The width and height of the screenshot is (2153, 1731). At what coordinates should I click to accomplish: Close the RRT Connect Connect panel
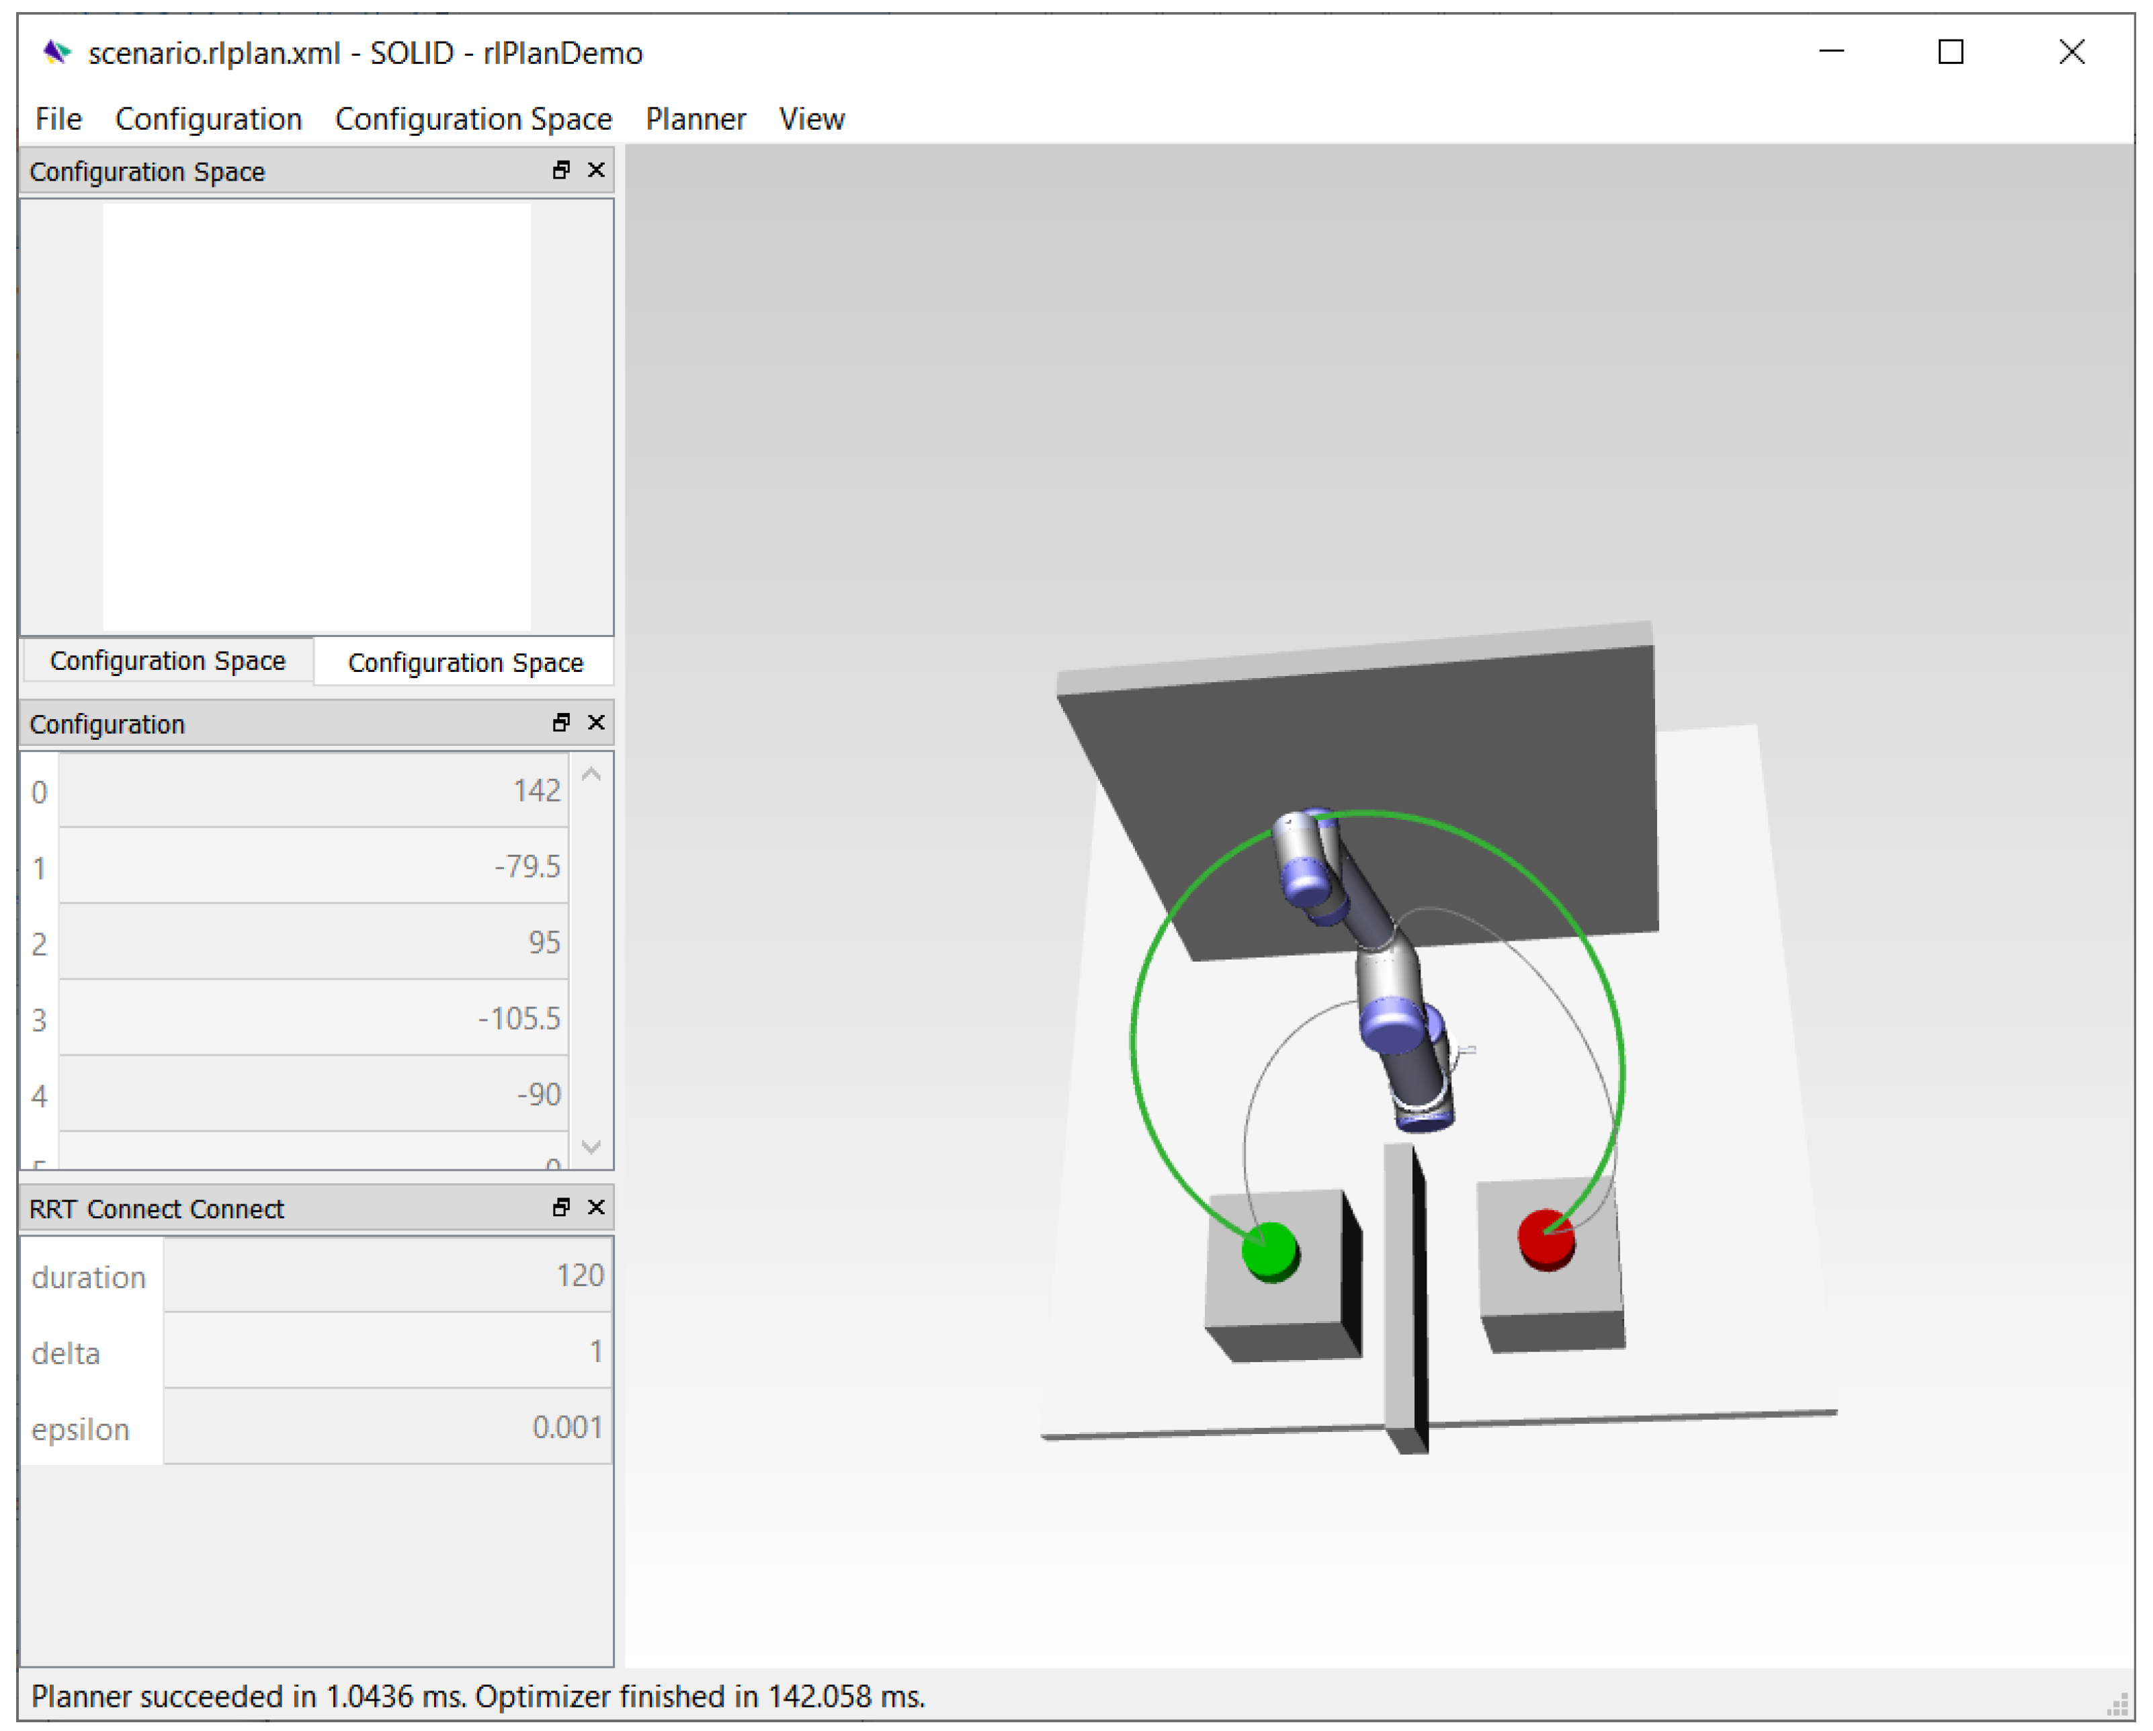[x=596, y=1209]
